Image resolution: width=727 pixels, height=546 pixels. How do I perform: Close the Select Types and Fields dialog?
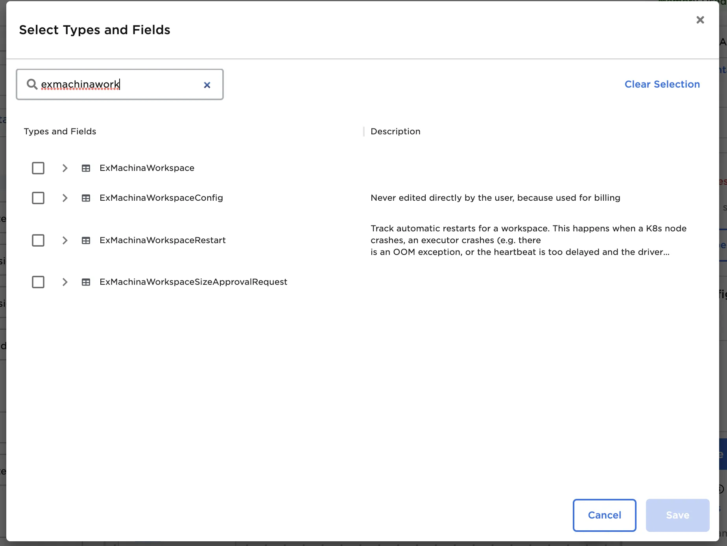coord(700,20)
